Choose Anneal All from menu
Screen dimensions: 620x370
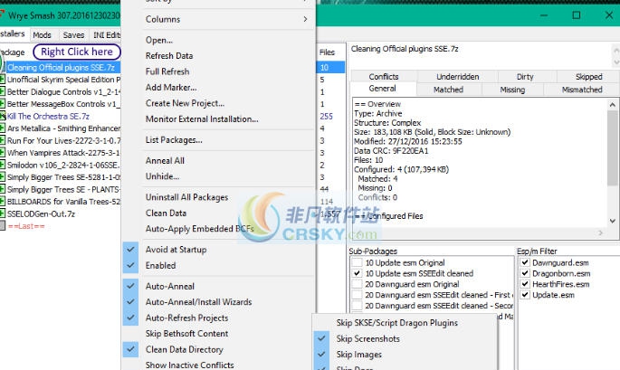[218, 160]
